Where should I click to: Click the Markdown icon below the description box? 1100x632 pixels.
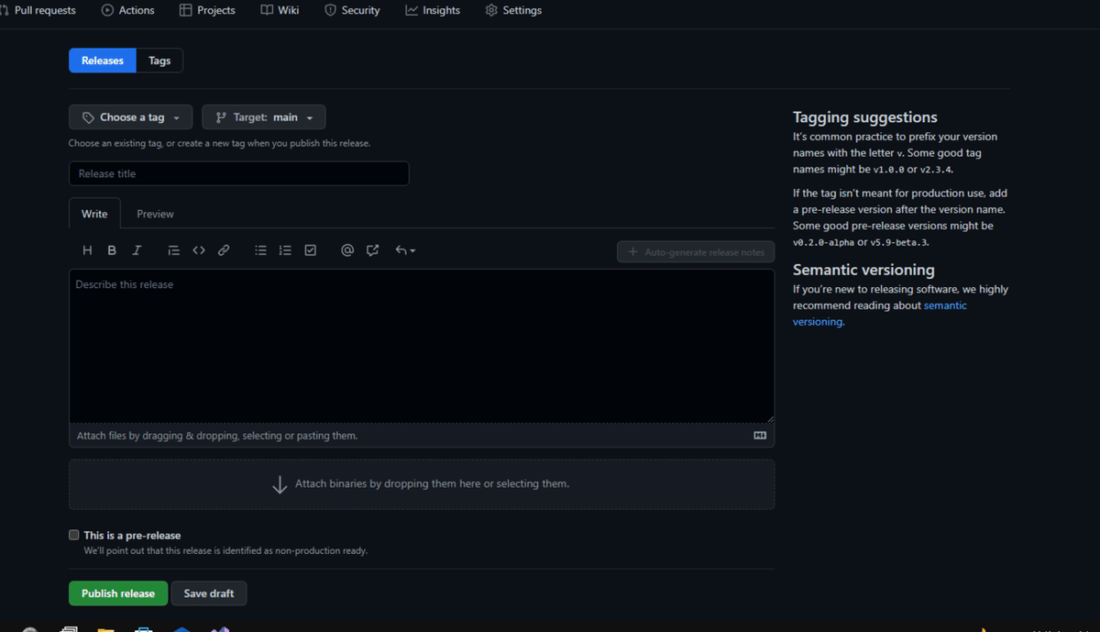(x=760, y=436)
